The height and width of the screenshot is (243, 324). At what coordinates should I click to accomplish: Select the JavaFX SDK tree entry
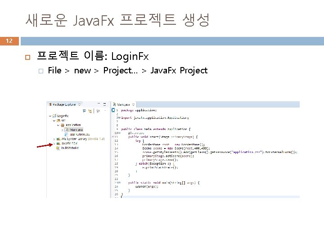tap(69, 144)
